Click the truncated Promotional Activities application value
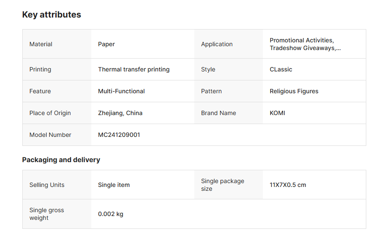This screenshot has width=371, height=234. [305, 44]
